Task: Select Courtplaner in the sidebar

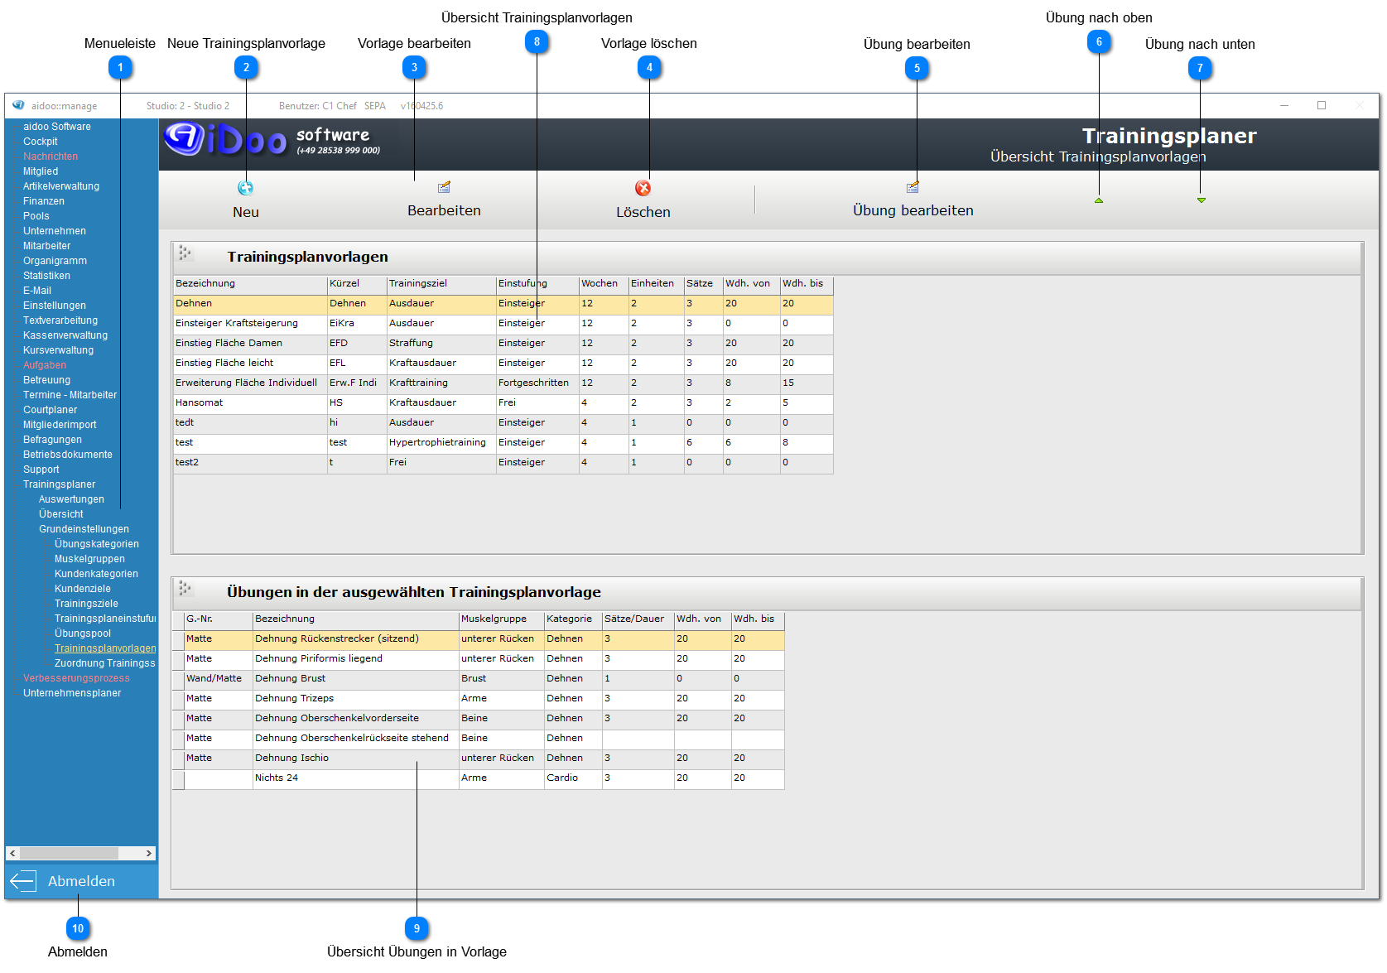Action: pyautogui.click(x=50, y=410)
